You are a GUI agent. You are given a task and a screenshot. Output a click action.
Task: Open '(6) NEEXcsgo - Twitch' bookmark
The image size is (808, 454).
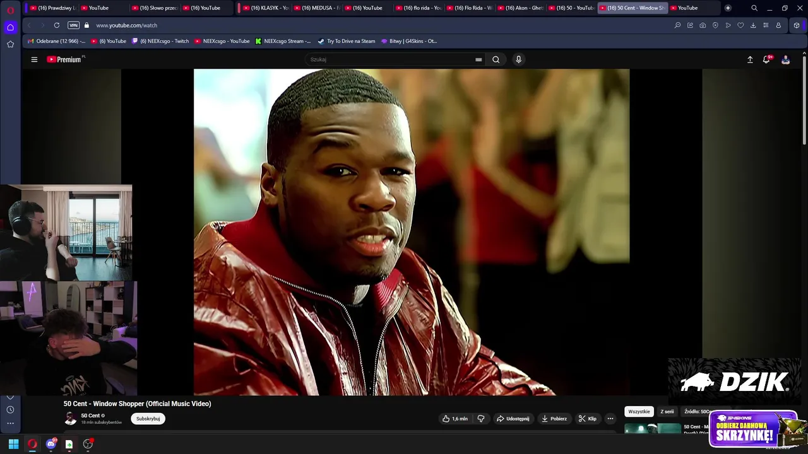(160, 41)
